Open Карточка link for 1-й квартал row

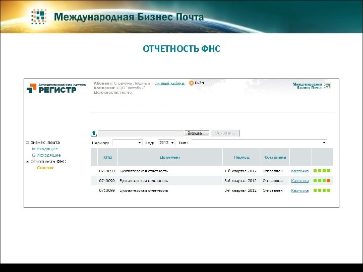pyautogui.click(x=300, y=171)
